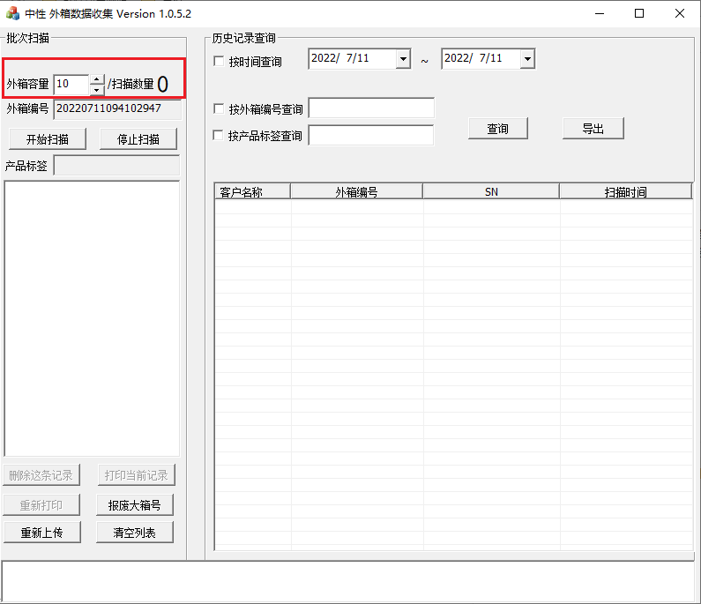Export records with 导出 button
Screen dimensions: 701x604
pos(593,129)
